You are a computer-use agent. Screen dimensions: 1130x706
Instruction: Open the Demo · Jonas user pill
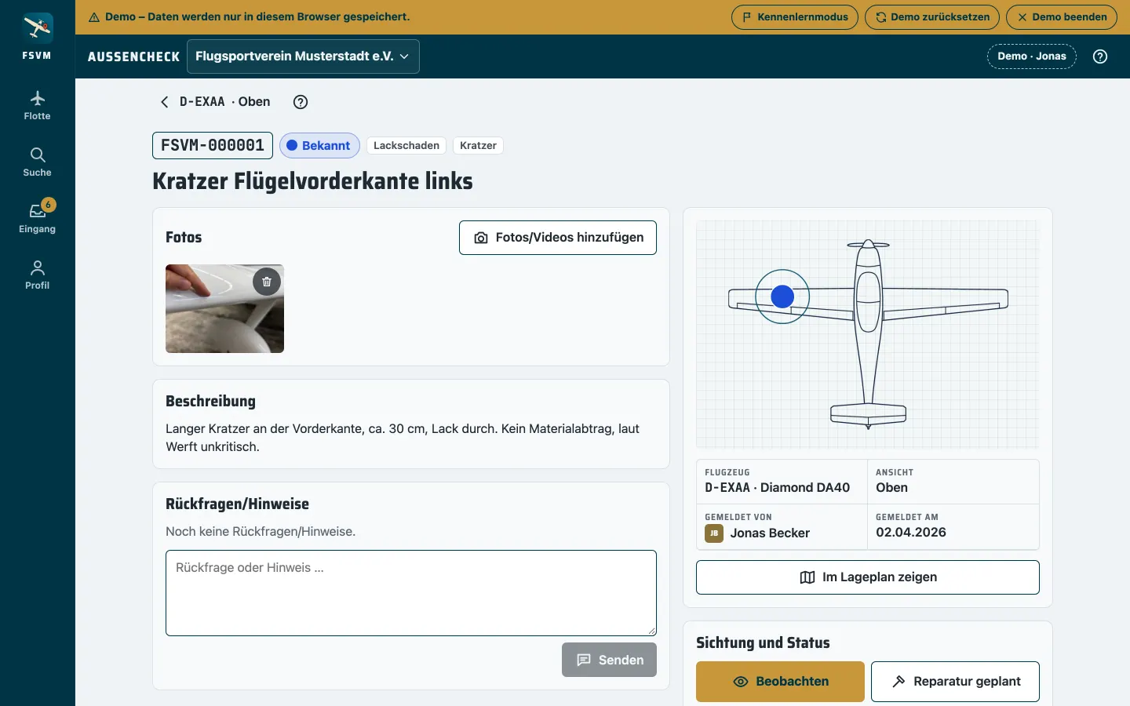1031,56
